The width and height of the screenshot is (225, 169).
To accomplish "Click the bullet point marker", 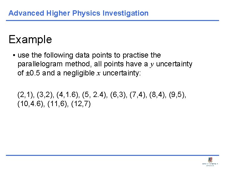I will pyautogui.click(x=14, y=55).
